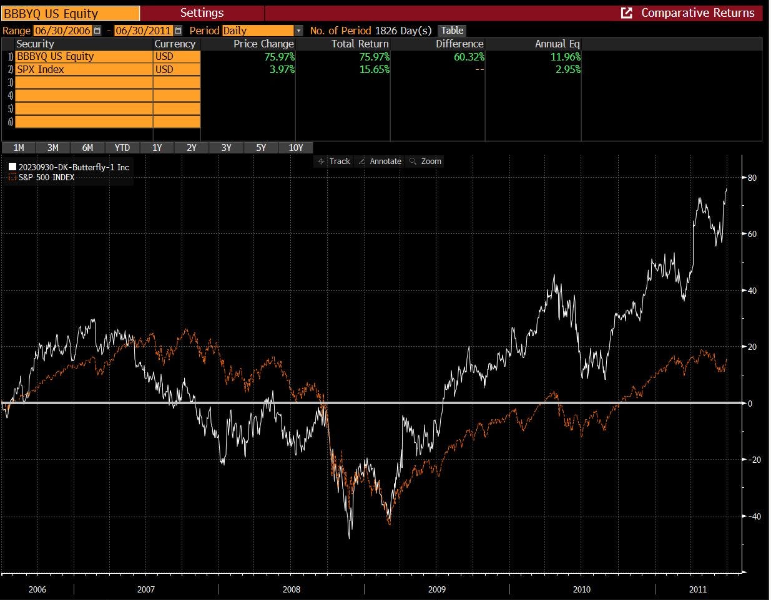This screenshot has height=600, width=771.
Task: Click the Total Return column header
Action: [360, 44]
